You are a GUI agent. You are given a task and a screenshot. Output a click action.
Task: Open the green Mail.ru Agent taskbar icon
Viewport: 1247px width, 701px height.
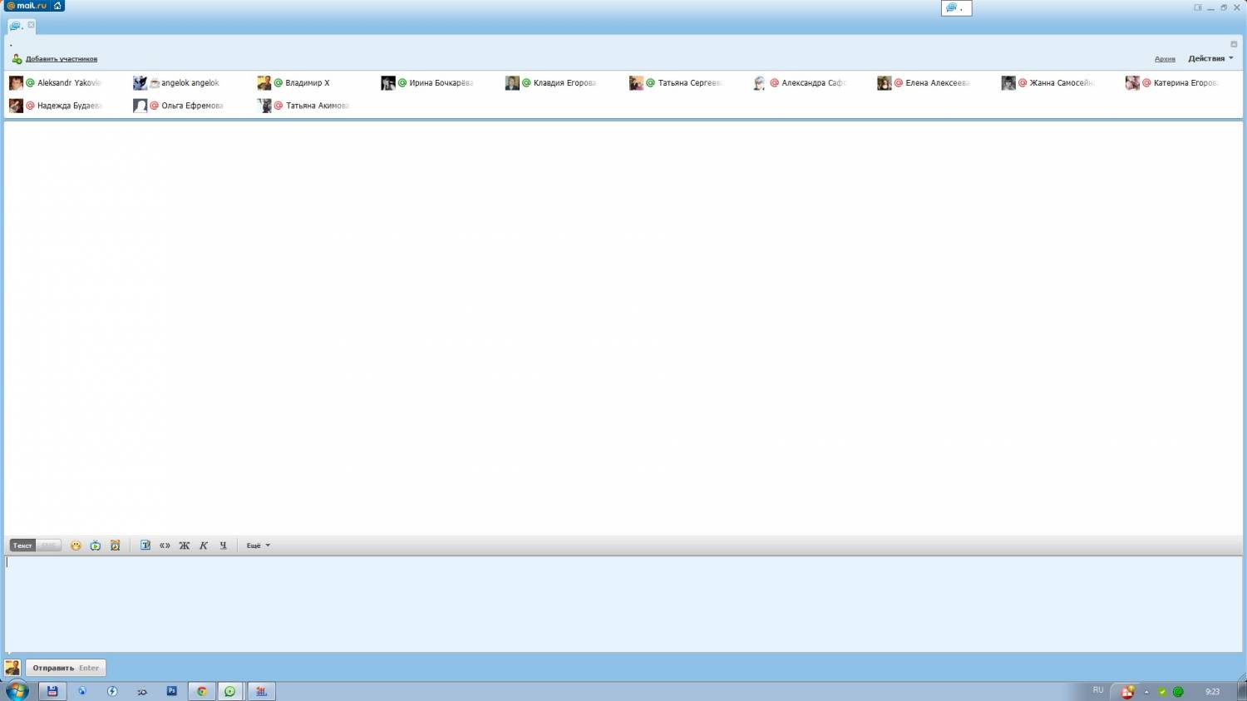[230, 691]
